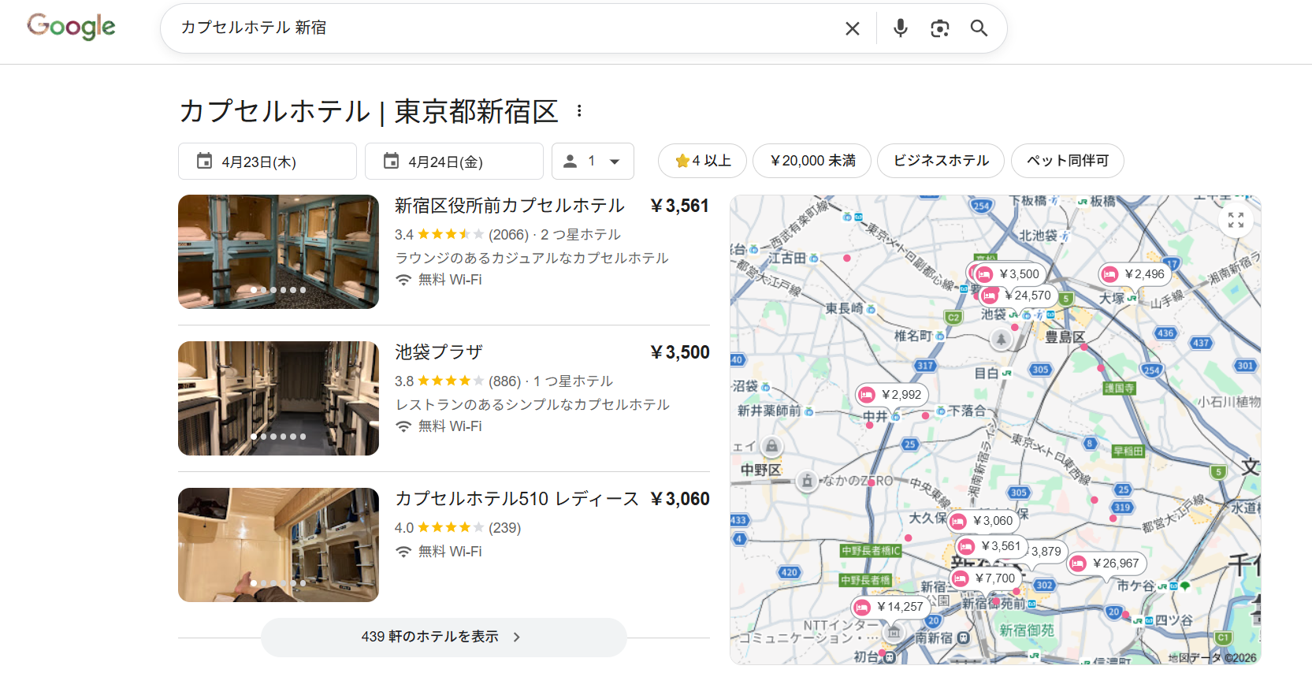
Task: Open the guest count dropdown
Action: pyautogui.click(x=593, y=162)
